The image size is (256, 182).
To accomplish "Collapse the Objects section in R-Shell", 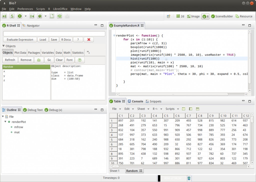I will (x=3, y=46).
